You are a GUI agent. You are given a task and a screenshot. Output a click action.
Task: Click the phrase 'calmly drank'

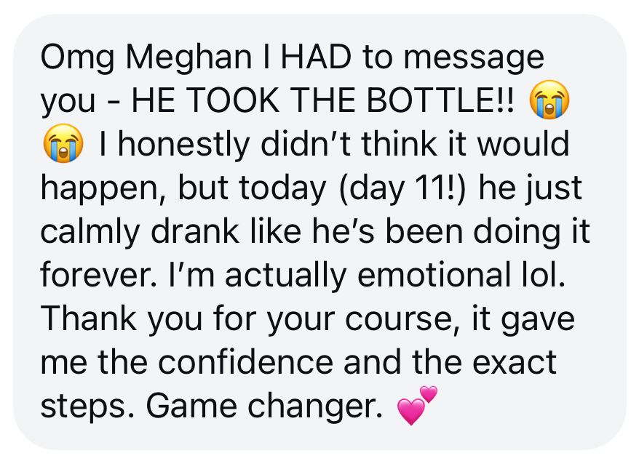pos(140,232)
